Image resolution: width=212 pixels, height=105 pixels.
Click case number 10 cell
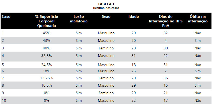pyautogui.click(x=4, y=101)
